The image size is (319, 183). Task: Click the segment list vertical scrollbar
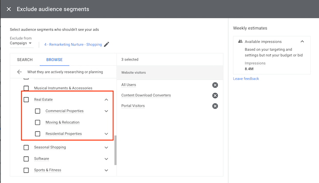pos(115,149)
